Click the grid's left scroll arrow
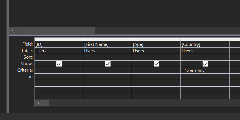 point(38,103)
